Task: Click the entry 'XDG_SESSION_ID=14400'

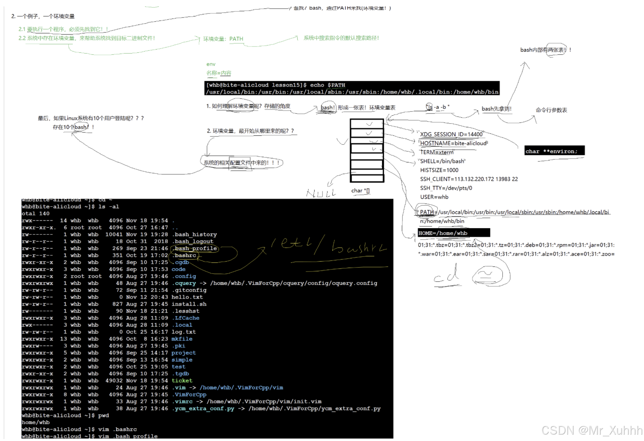Action: [x=451, y=134]
